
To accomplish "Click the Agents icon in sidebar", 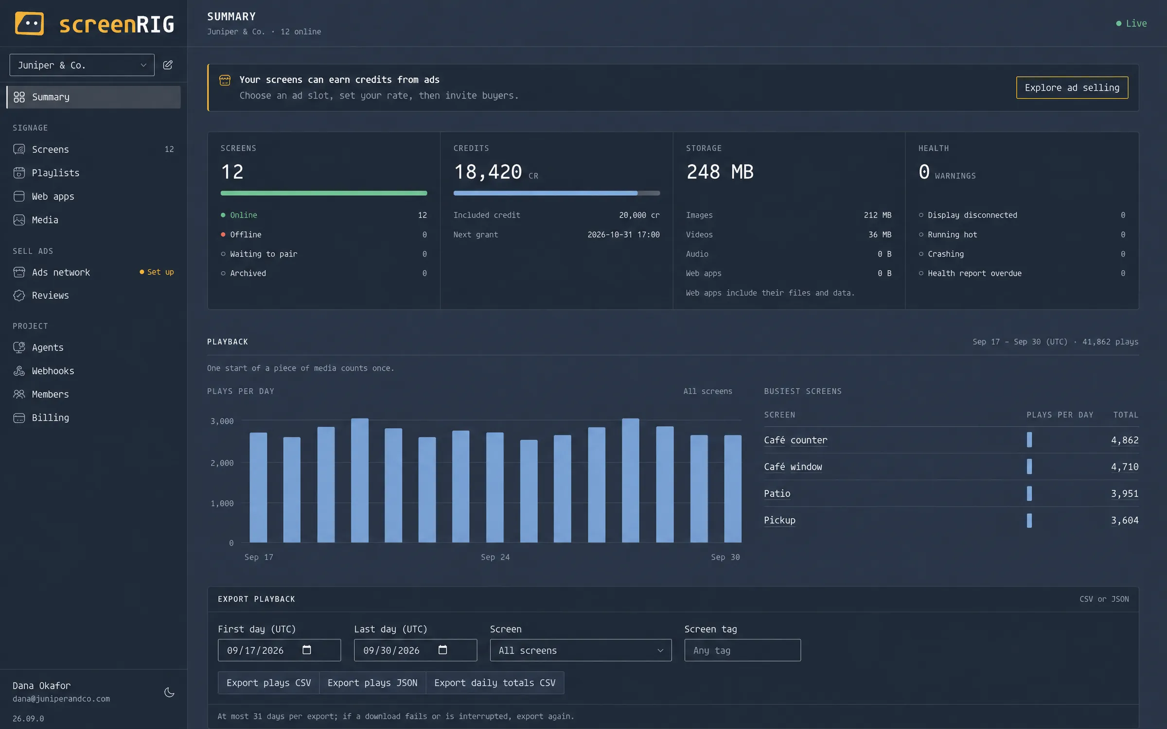I will tap(19, 347).
